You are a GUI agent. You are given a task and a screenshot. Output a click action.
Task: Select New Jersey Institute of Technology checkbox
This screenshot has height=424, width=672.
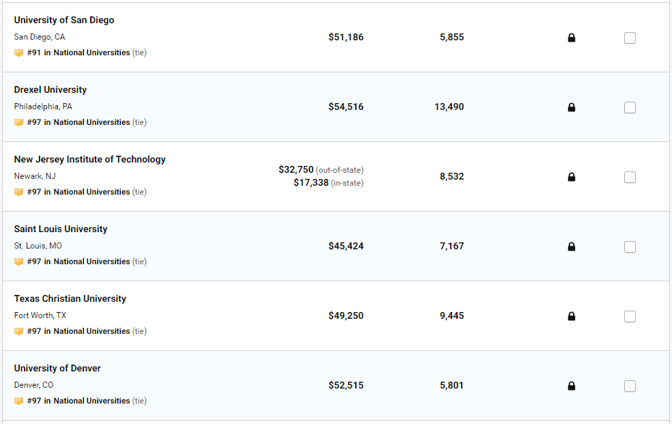tap(630, 178)
